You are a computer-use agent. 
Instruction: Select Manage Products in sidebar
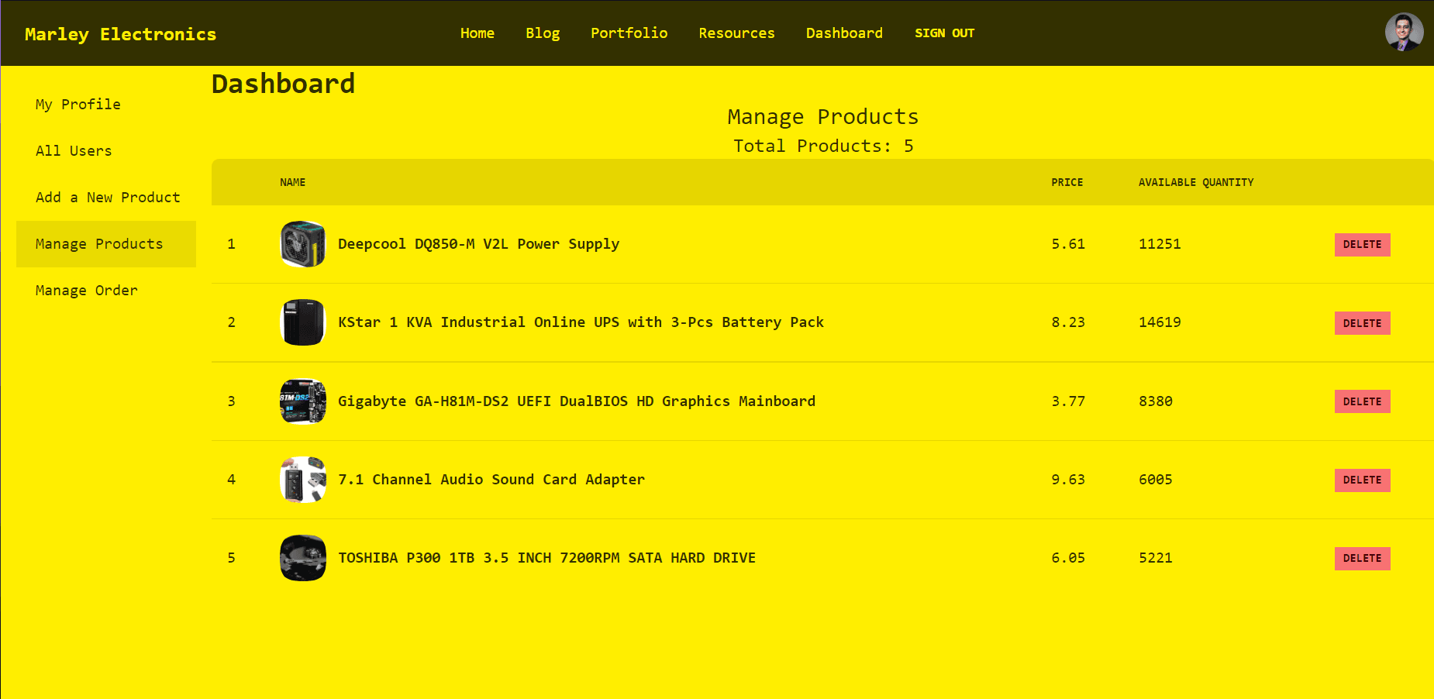click(x=106, y=244)
